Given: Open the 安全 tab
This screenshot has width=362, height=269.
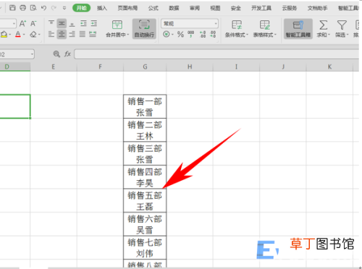Looking at the screenshot, I should click(236, 8).
